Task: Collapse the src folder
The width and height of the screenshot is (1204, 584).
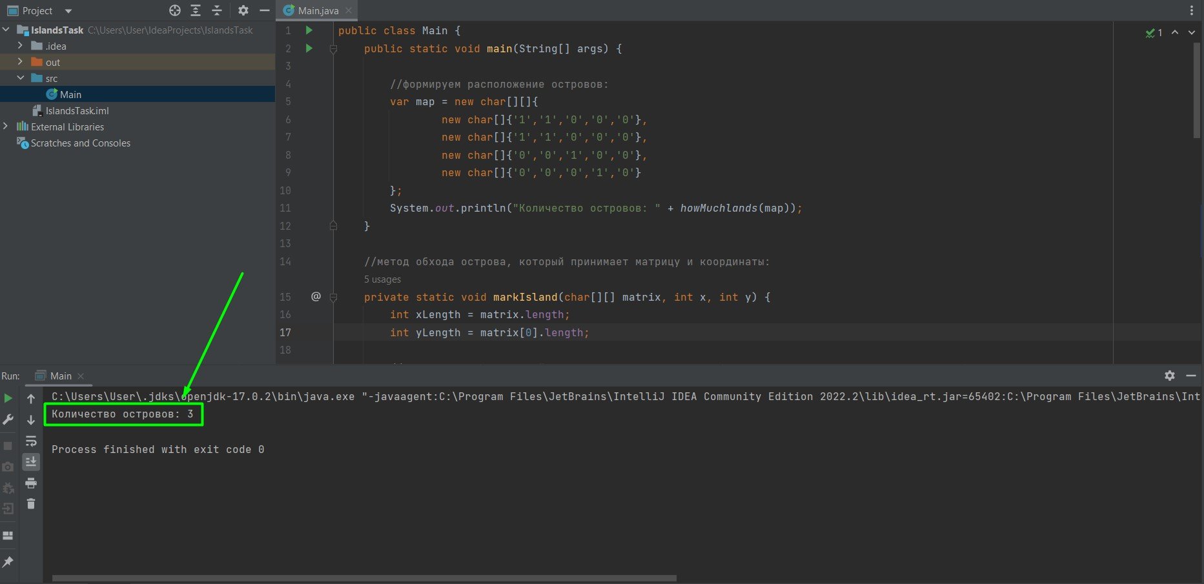Action: click(20, 78)
